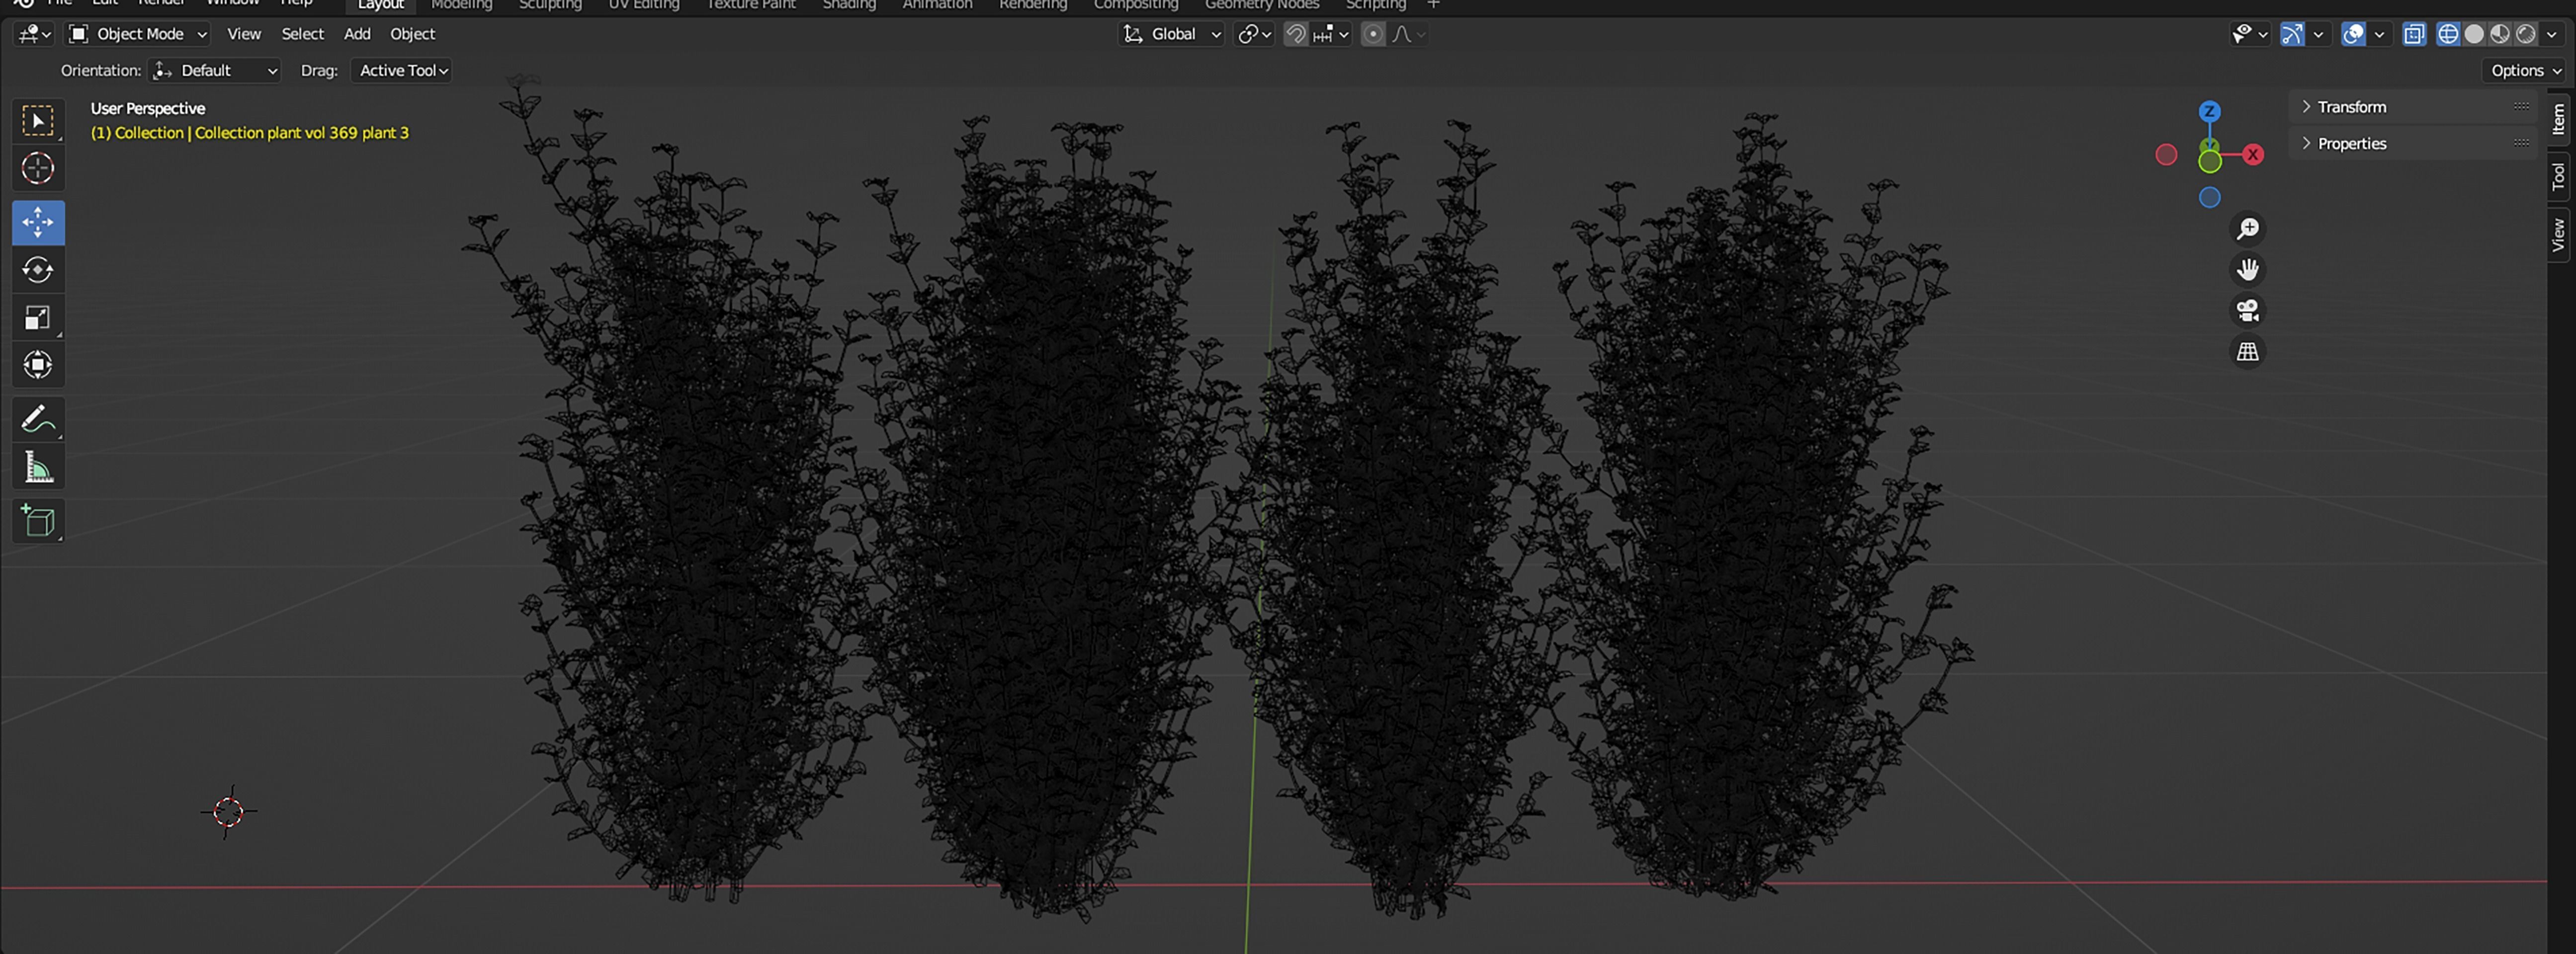Open the Object menu

412,34
